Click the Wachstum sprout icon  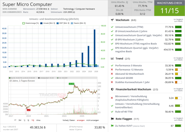112,20
